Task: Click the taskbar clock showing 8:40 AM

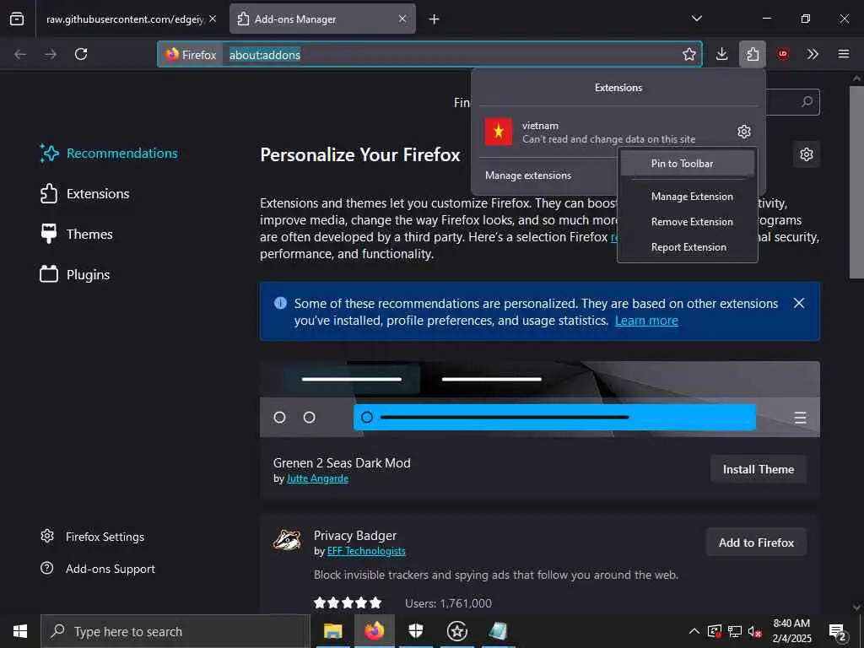Action: (x=791, y=631)
